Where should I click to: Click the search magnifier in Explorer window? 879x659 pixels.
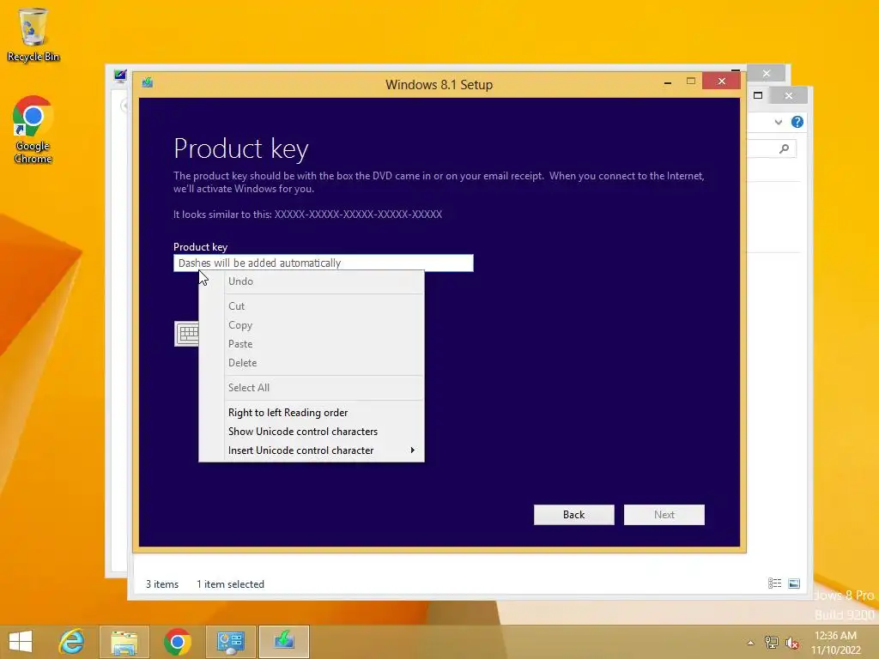(x=785, y=148)
